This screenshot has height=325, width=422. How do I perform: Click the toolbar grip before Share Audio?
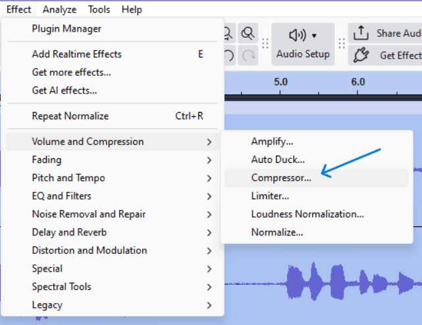click(342, 43)
